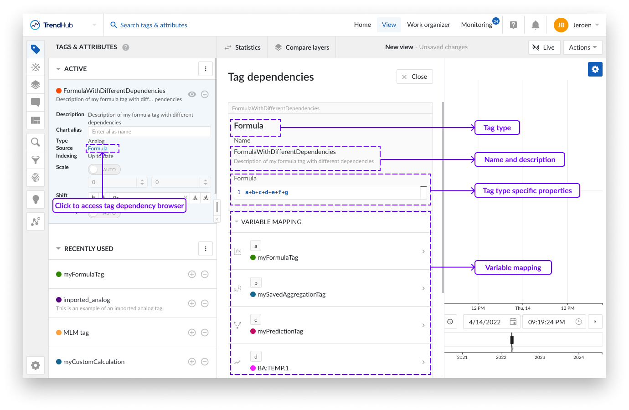Open the fingerprint sidebar icon
Image resolution: width=629 pixels, height=410 pixels.
click(x=36, y=178)
